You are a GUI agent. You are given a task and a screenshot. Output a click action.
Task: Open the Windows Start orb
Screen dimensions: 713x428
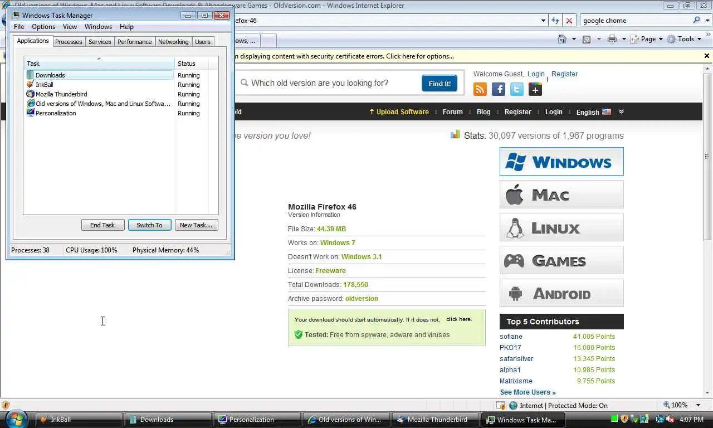point(16,419)
